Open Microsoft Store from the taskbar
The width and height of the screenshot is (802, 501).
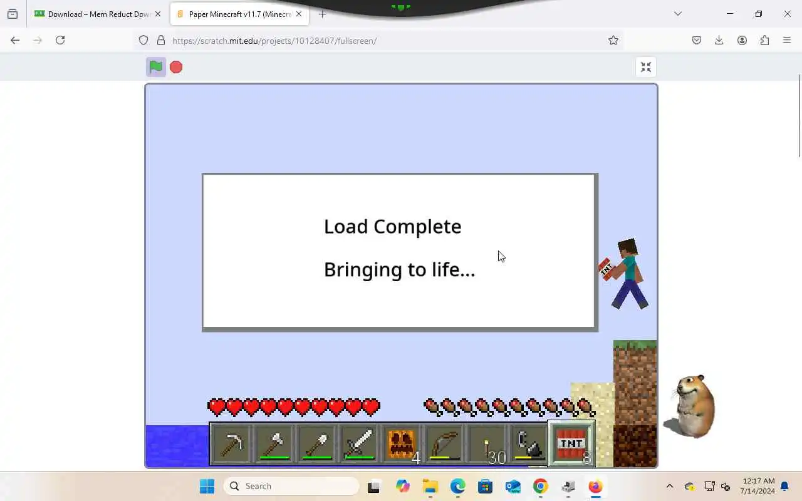(485, 486)
